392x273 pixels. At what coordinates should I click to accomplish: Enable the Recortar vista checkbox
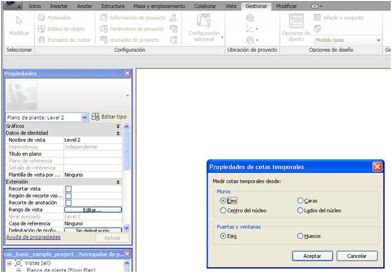point(68,188)
